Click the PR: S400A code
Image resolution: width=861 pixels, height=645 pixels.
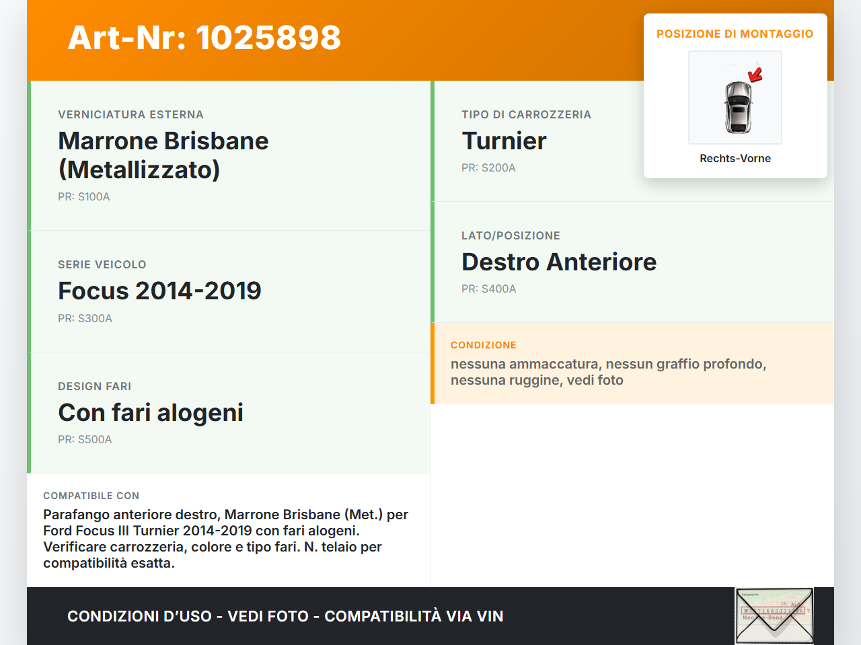tap(489, 289)
